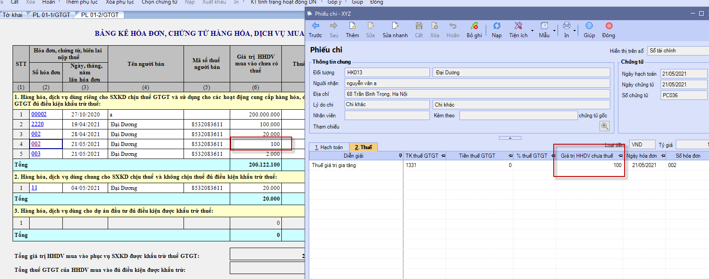Select the Thuế giá trị gia tăng row
709x279 pixels.
[509, 165]
